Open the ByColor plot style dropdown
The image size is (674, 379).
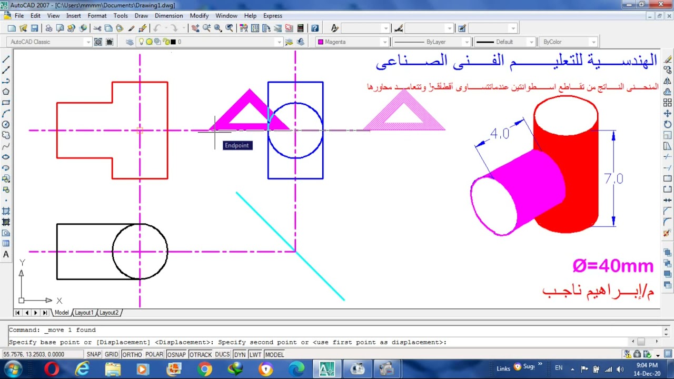(593, 42)
